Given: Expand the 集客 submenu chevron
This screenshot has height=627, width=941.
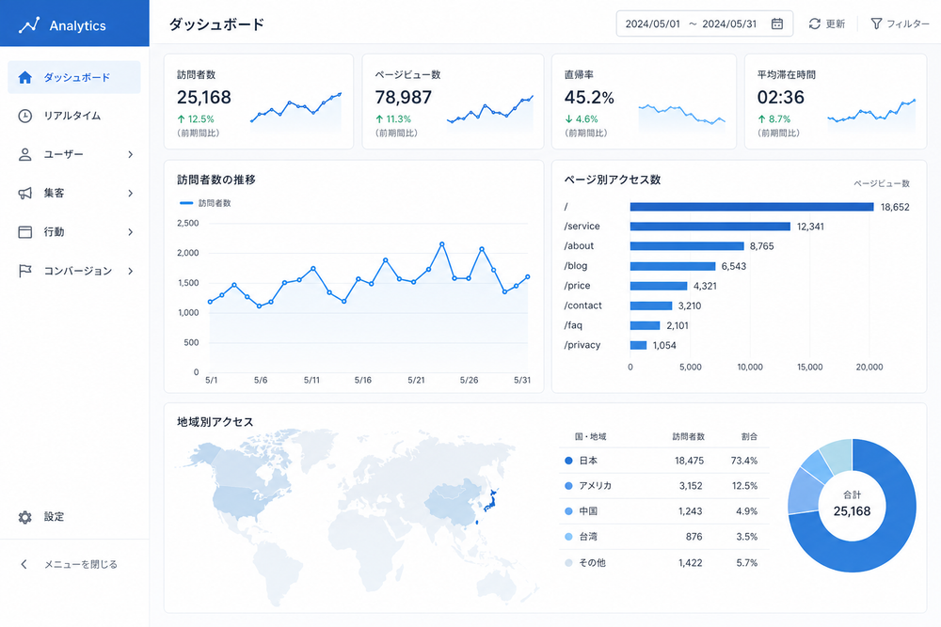Looking at the screenshot, I should click(x=130, y=193).
